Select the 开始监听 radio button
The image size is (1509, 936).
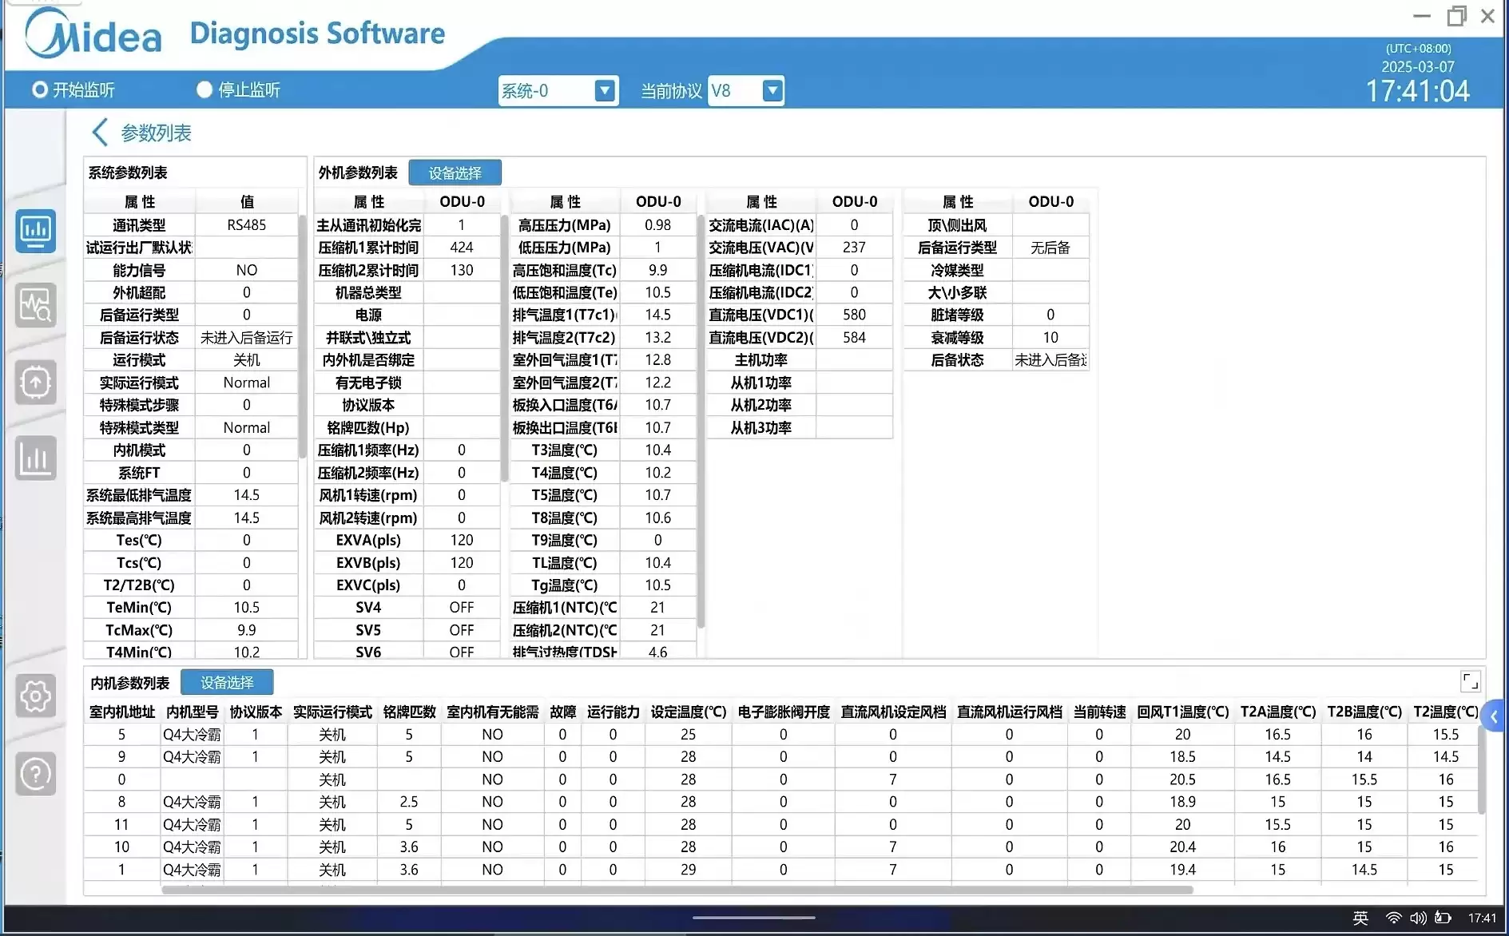tap(38, 89)
